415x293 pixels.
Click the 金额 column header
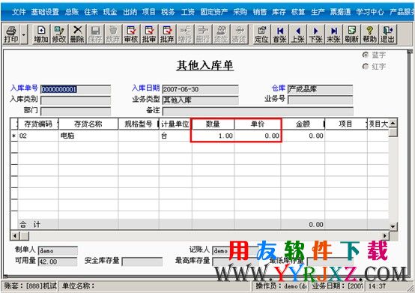pyautogui.click(x=303, y=124)
